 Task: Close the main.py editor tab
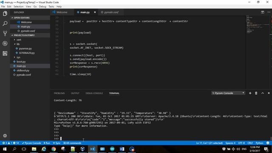[95, 12]
